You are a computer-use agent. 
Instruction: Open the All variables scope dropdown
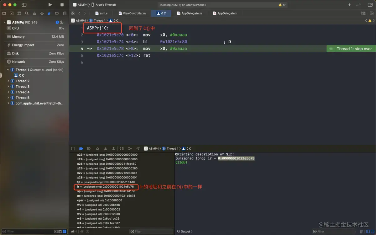[74, 232]
